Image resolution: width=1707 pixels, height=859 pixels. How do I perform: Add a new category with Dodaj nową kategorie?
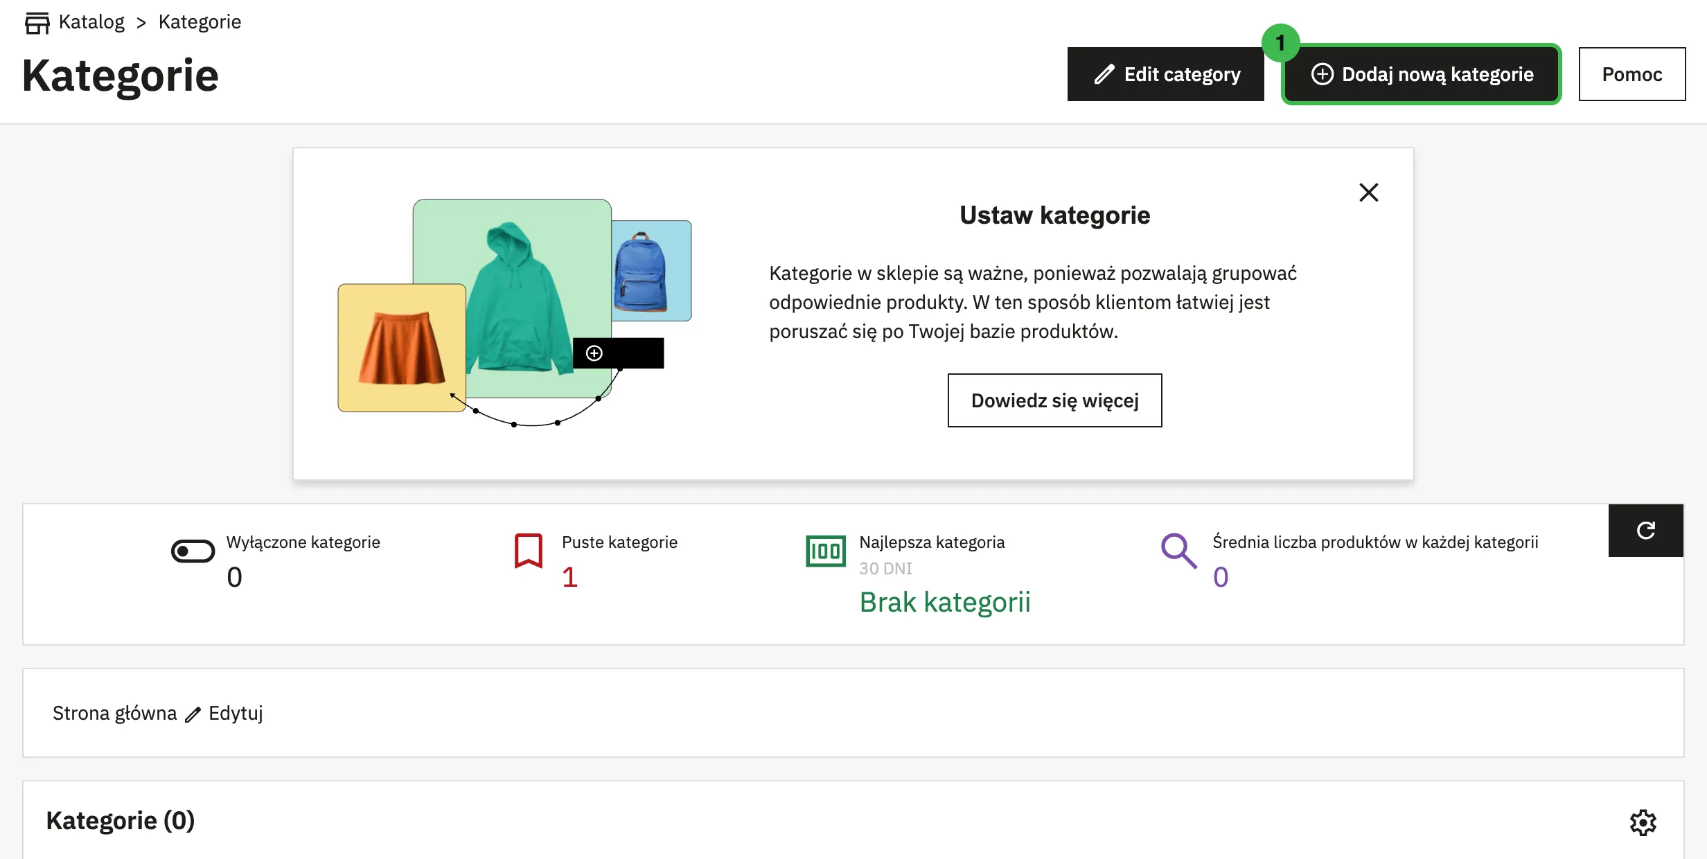[1421, 74]
